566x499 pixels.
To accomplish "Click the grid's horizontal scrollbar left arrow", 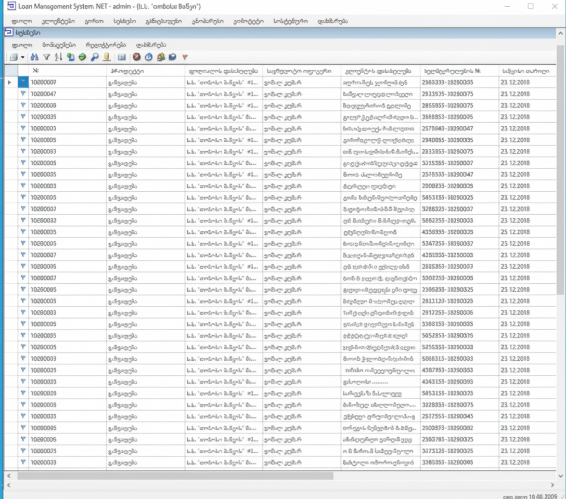I will click(x=9, y=476).
